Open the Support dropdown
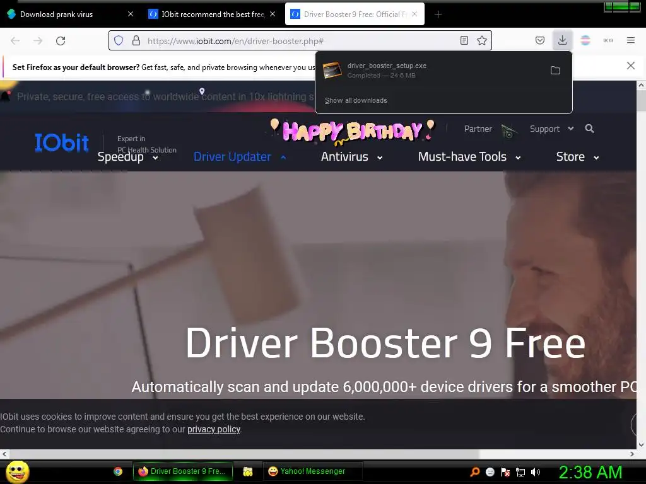Viewport: 646px width, 484px height. [x=551, y=129]
